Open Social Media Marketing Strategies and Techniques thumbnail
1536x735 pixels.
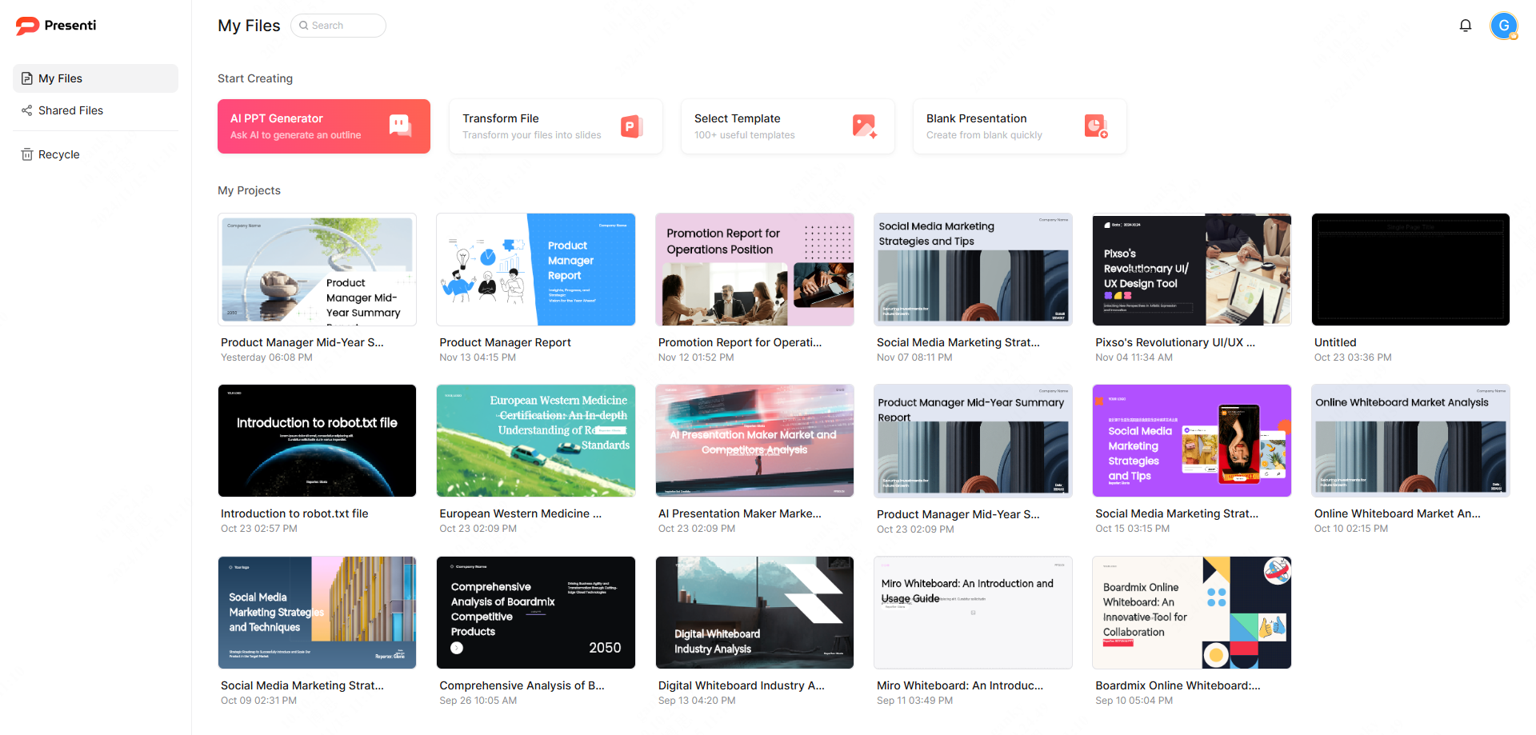click(x=317, y=613)
